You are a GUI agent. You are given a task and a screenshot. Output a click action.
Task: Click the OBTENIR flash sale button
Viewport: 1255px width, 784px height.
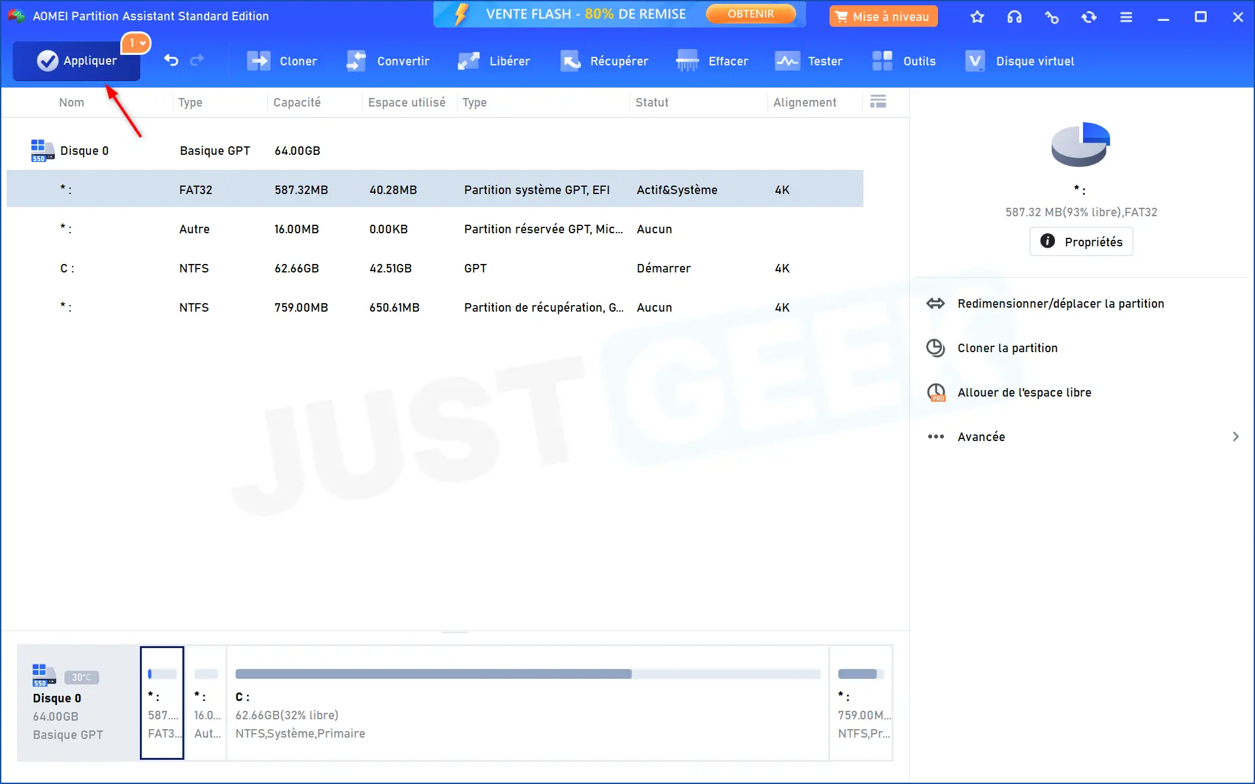tap(750, 14)
